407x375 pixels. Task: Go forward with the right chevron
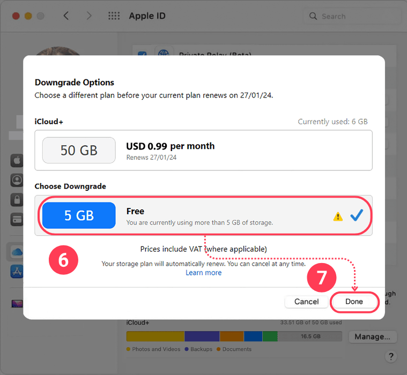coord(89,16)
